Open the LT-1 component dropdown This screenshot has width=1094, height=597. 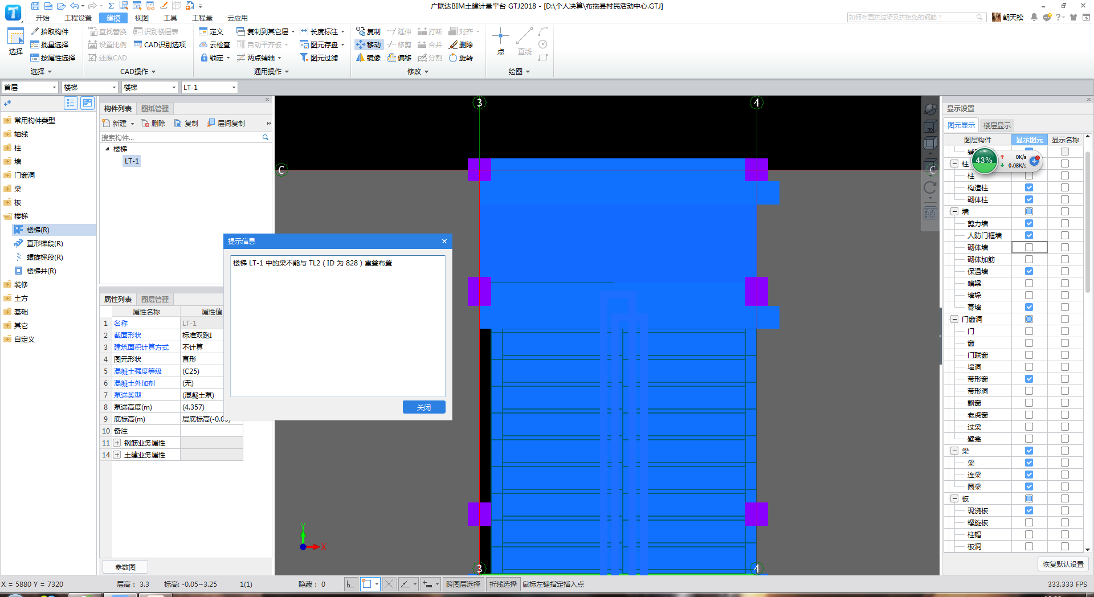(x=209, y=87)
